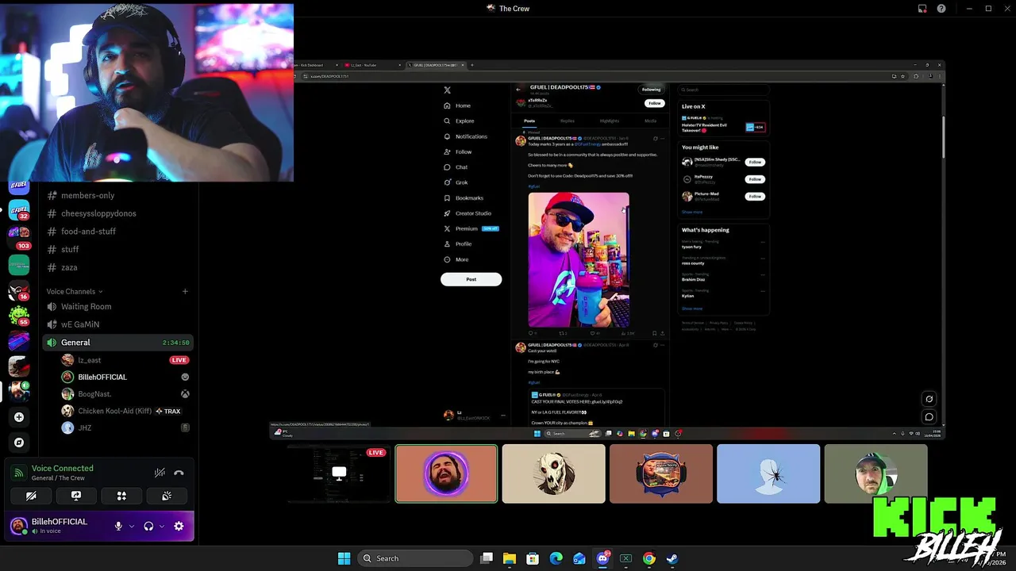Open the members-only text channel
1016x571 pixels.
pyautogui.click(x=117, y=195)
